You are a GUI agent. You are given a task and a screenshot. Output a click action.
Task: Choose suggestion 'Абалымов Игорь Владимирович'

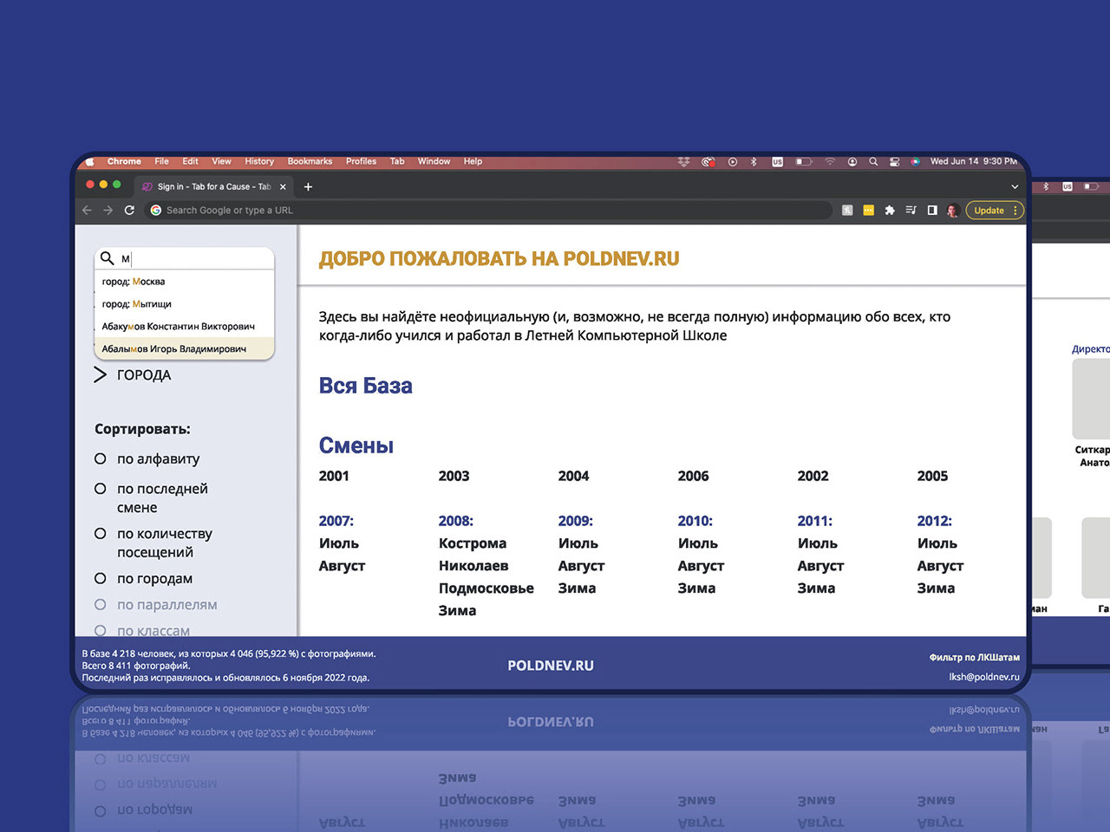[x=184, y=349]
